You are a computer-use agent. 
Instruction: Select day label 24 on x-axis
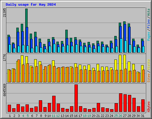(x=111, y=116)
